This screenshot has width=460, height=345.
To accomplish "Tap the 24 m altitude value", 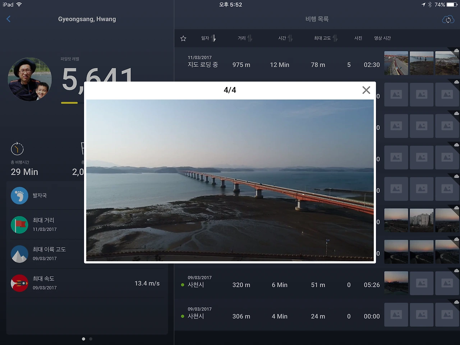I will click(x=318, y=317).
